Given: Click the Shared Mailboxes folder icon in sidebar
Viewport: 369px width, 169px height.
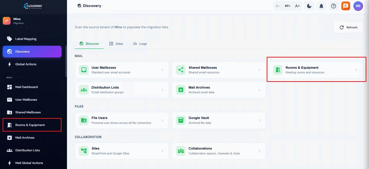Looking at the screenshot, I should coord(9,112).
